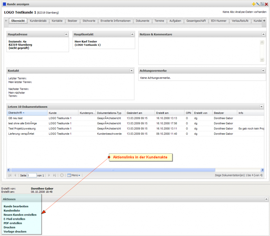
Task: Select the 'GB neu test' row
Action: (135, 118)
